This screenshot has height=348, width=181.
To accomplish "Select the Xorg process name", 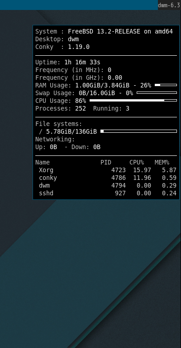I will pos(46,170).
